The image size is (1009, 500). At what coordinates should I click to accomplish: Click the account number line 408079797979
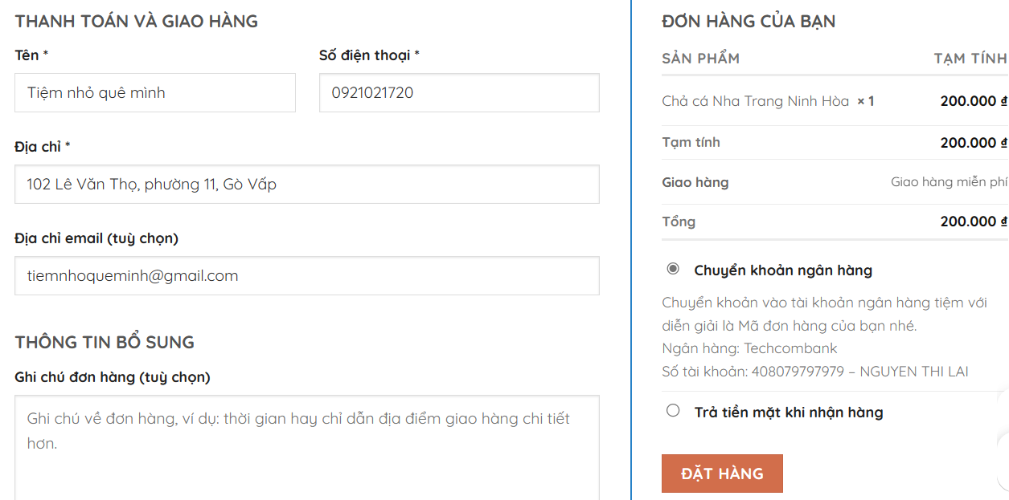pyautogui.click(x=815, y=372)
